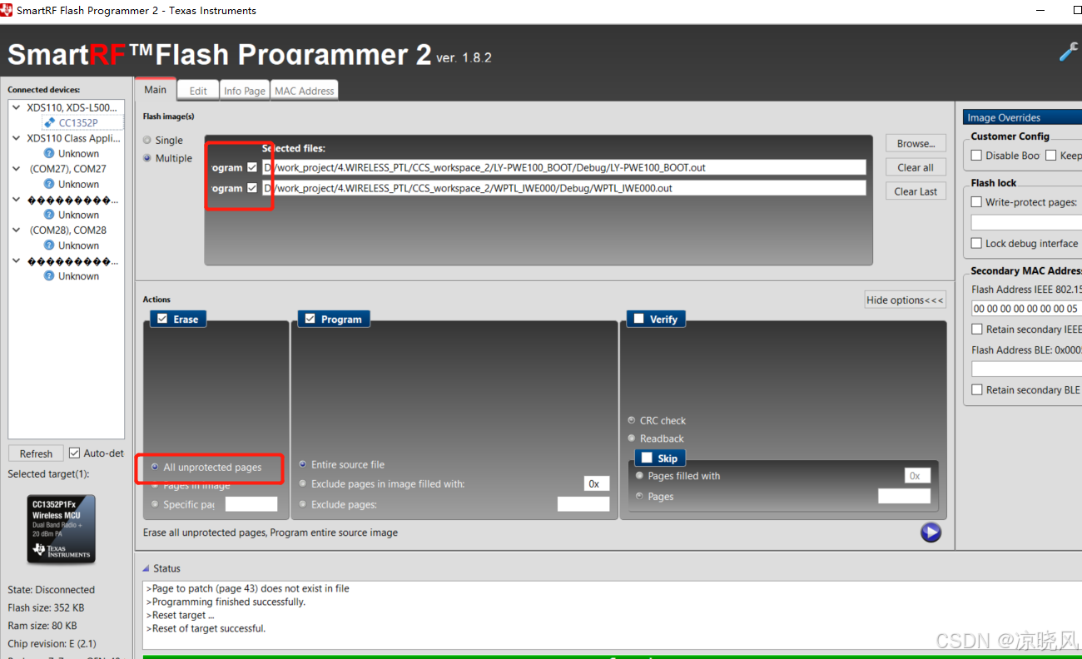
Task: Click the Texas Instruments app icon in title bar
Action: 7,10
